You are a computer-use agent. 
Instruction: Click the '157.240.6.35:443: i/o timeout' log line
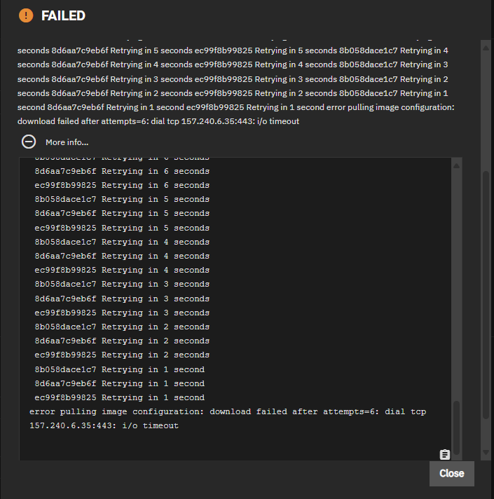tap(104, 425)
